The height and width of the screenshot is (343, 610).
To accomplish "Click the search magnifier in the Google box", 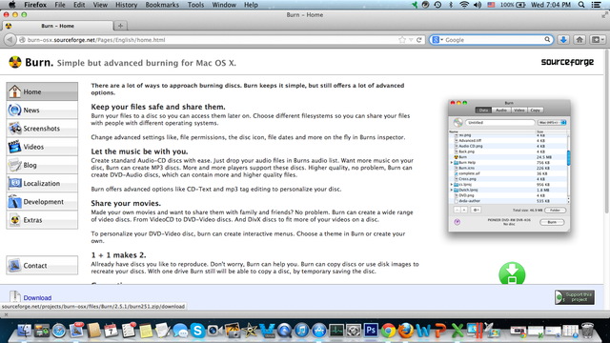I will (547, 40).
